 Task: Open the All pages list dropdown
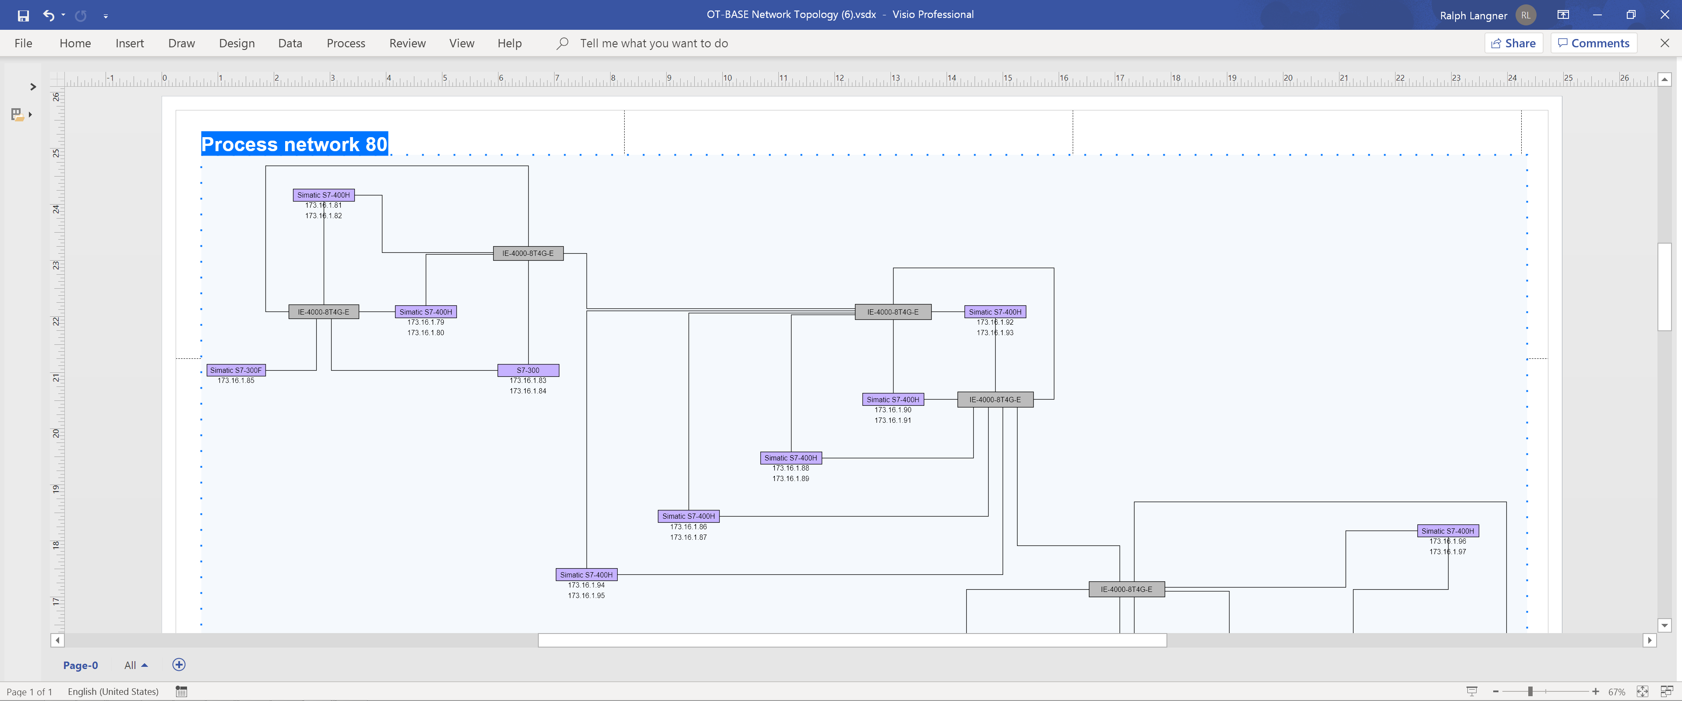(136, 665)
